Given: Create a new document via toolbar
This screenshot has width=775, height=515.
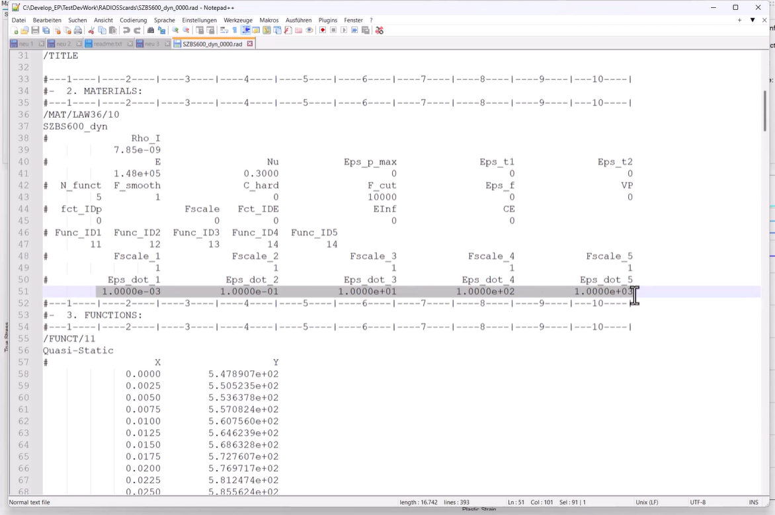Looking at the screenshot, I should point(15,30).
